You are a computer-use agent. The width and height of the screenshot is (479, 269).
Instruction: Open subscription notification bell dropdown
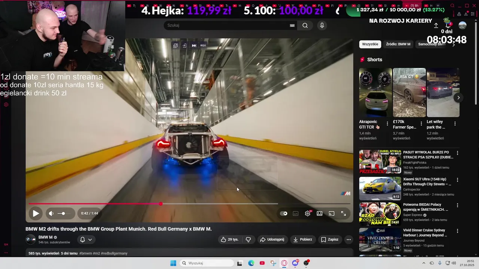point(86,239)
